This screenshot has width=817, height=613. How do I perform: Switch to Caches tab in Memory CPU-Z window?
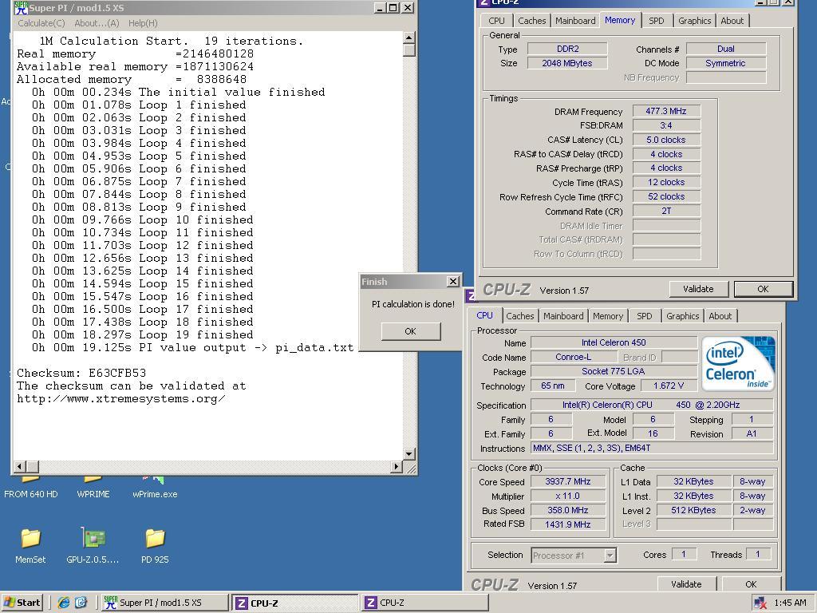pyautogui.click(x=531, y=21)
